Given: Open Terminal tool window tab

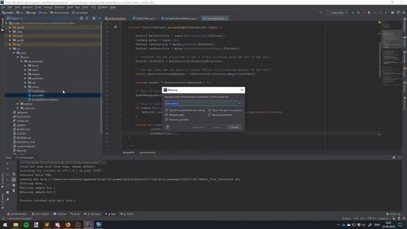Looking at the screenshot, I should click(x=60, y=214).
